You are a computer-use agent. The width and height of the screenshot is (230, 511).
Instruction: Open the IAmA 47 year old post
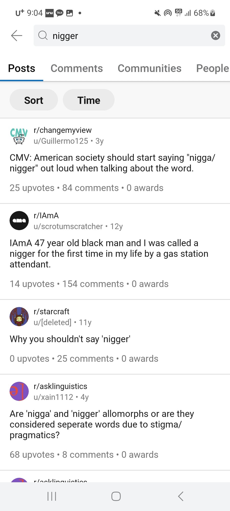(x=109, y=254)
